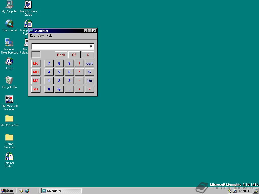Viewport: 259px width, 194px height.
Task: Click the digit 5 key
Action: (x=59, y=72)
